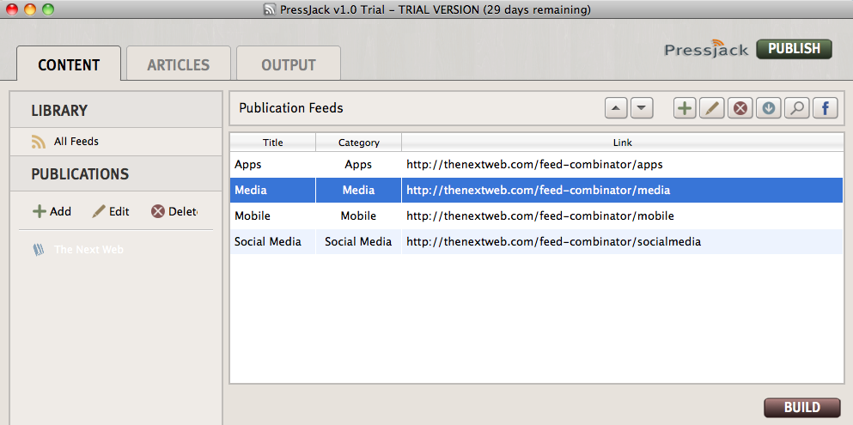The image size is (853, 425).
Task: Select the Mobile feed title
Action: pyautogui.click(x=253, y=216)
